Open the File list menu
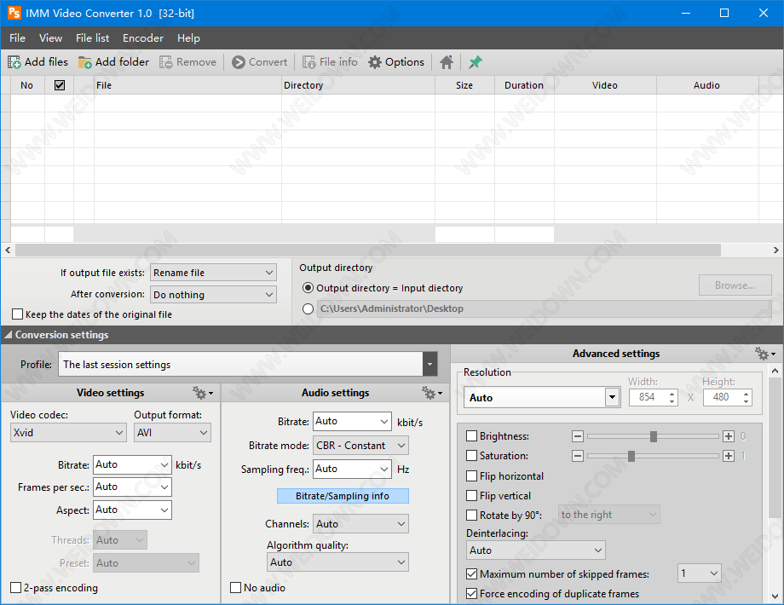The image size is (784, 605). (x=93, y=38)
